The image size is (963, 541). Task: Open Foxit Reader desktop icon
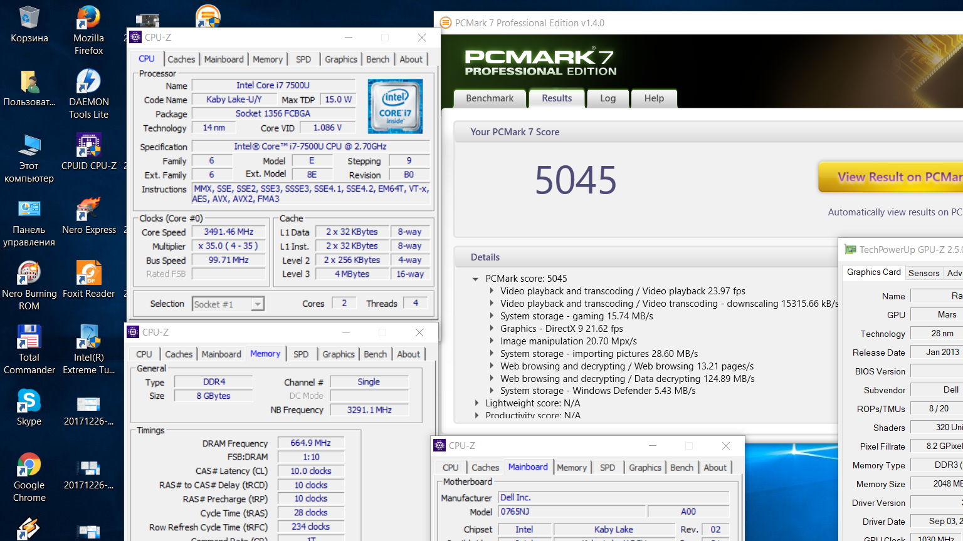[x=88, y=280]
